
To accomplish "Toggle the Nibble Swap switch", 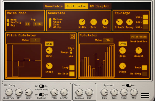I will 42,86.
